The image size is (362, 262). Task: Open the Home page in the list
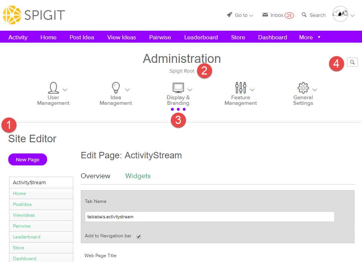(41, 194)
